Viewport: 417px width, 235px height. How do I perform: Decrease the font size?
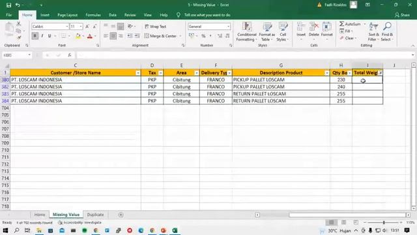(x=94, y=26)
